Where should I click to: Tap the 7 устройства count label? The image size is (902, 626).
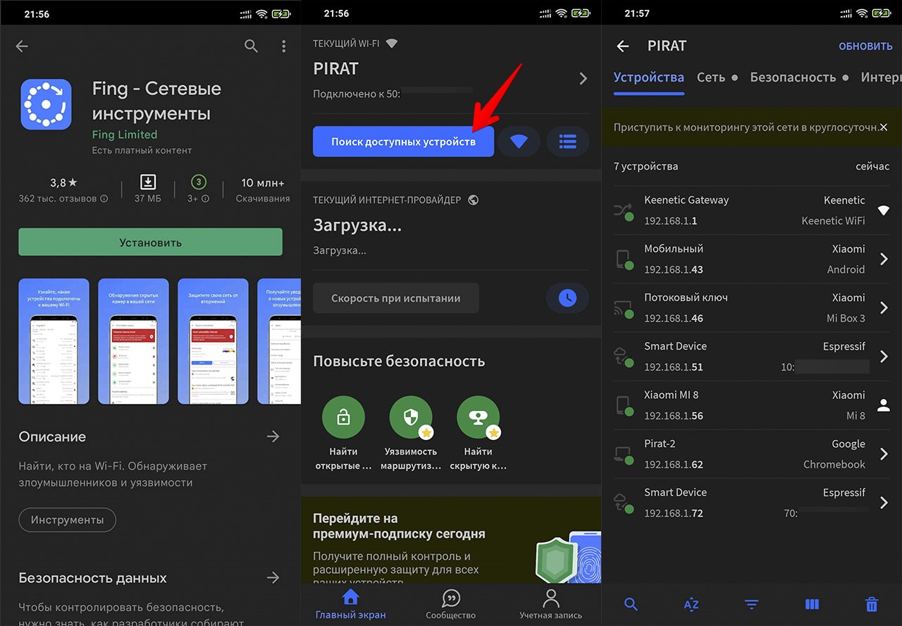(x=645, y=167)
